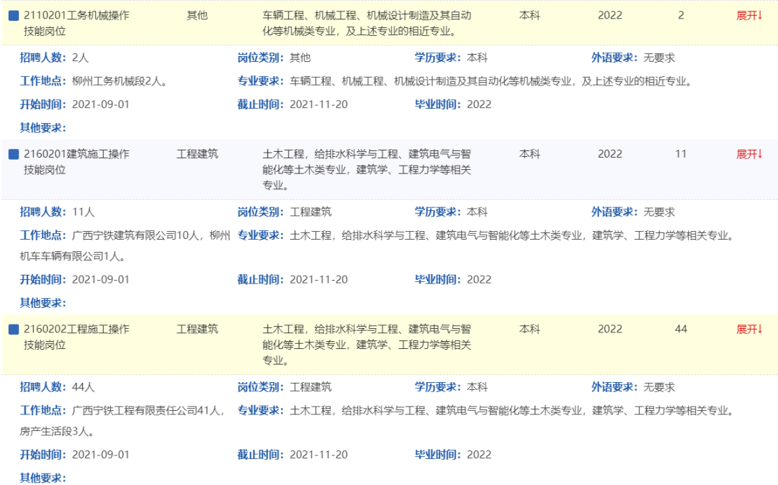778x485 pixels.
Task: Click the 工作地点 text mentioning 广西宁铁建筑有限公司10人
Action: tap(125, 235)
